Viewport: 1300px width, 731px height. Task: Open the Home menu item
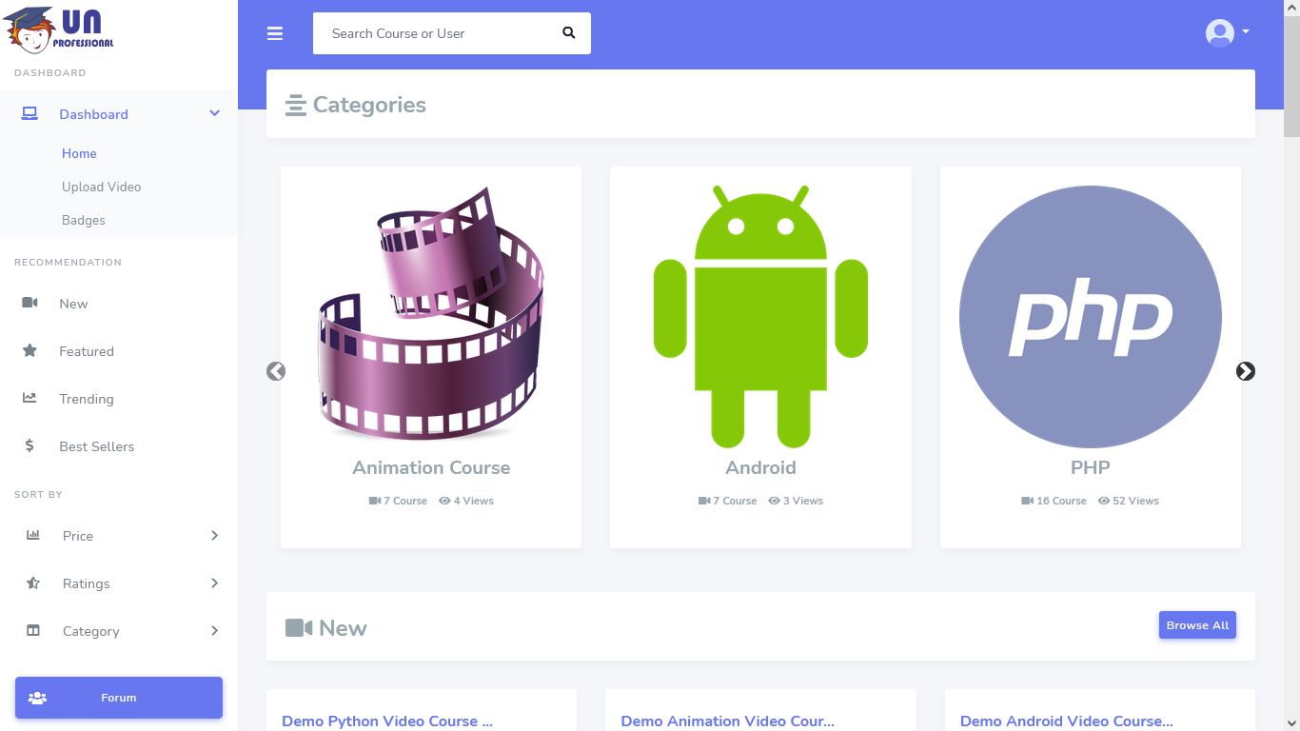click(x=79, y=153)
